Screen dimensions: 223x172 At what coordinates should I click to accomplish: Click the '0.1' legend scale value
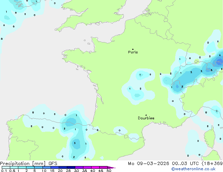[4, 171]
